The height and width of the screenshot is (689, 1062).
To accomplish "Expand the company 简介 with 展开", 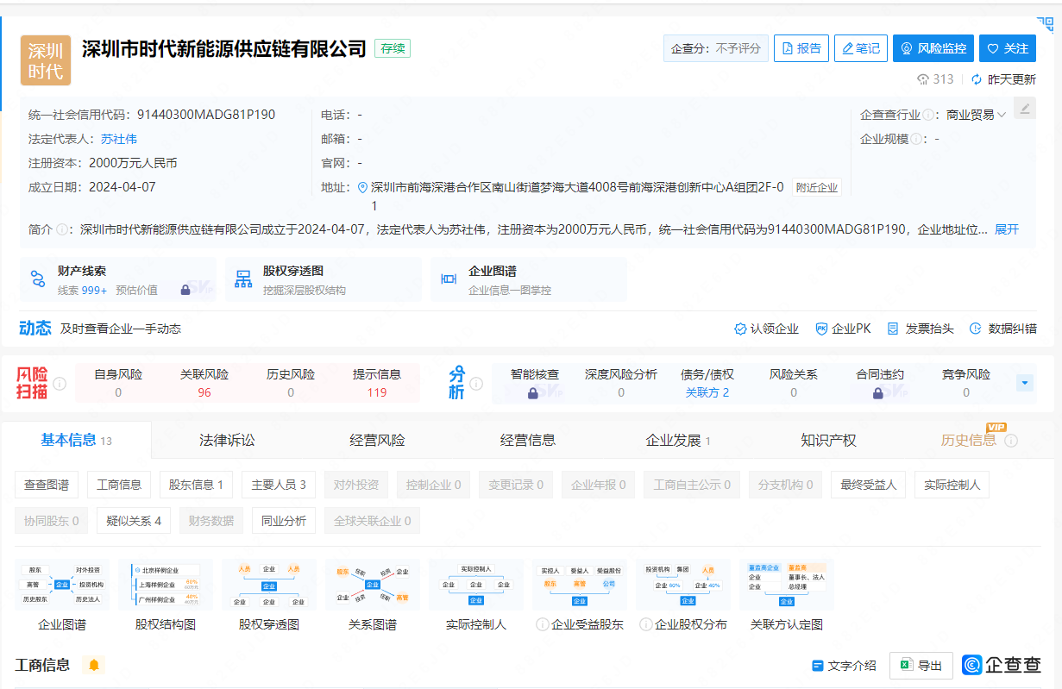I will click(1007, 229).
